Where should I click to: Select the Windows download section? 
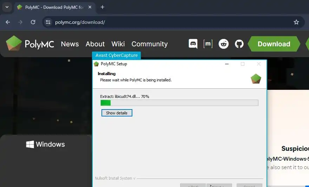coord(46,144)
